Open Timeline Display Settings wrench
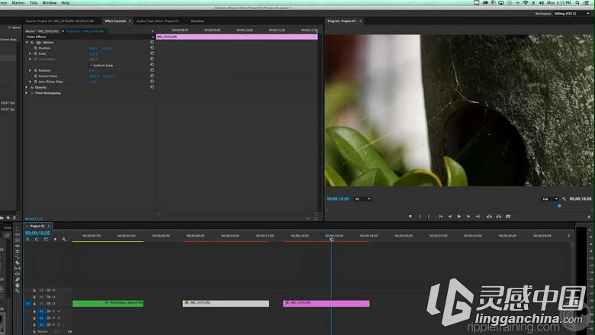This screenshot has height=335, width=595. point(64,240)
